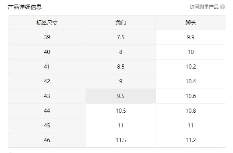The height and width of the screenshot is (153, 233).
Task: Click label size 46 cell
Action: (x=47, y=140)
